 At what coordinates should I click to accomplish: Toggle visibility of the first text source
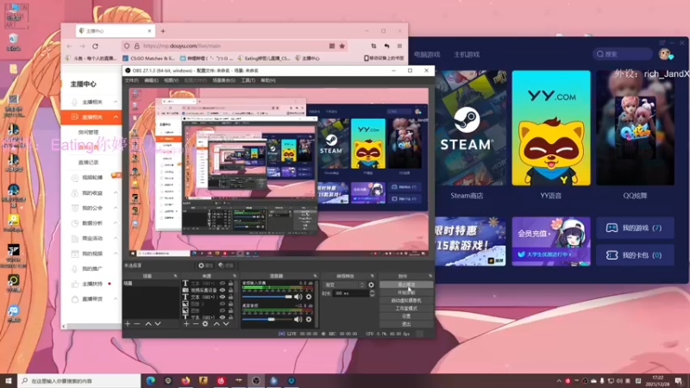pyautogui.click(x=223, y=284)
